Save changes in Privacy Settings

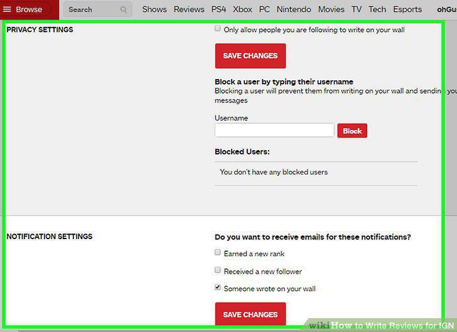click(x=250, y=56)
